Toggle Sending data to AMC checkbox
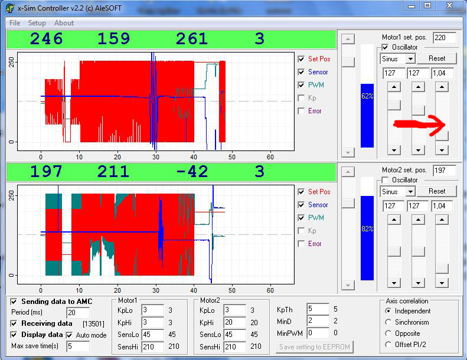The image size is (467, 360). pyautogui.click(x=14, y=302)
